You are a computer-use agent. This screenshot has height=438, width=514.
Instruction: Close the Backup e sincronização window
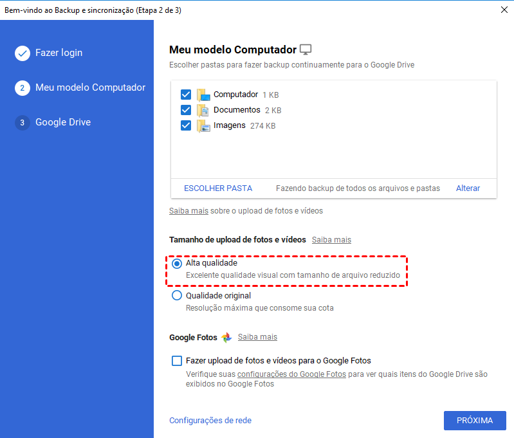pos(504,10)
